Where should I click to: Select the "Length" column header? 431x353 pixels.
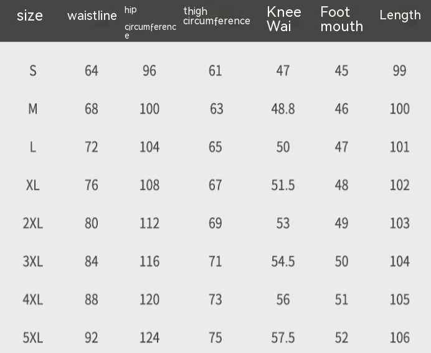tap(400, 16)
